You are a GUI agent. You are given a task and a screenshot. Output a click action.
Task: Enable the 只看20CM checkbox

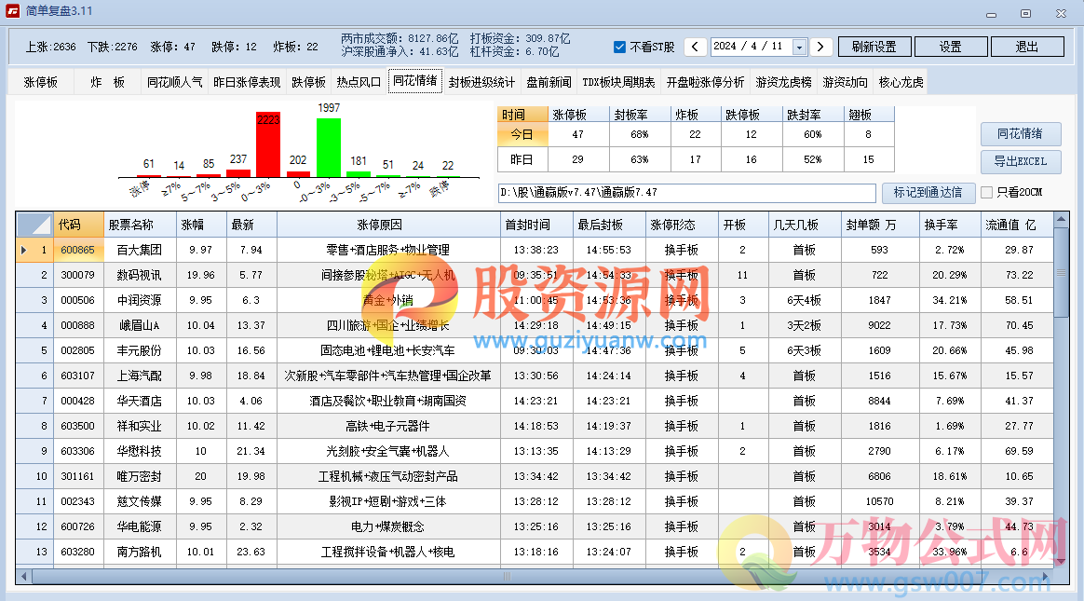pyautogui.click(x=986, y=193)
